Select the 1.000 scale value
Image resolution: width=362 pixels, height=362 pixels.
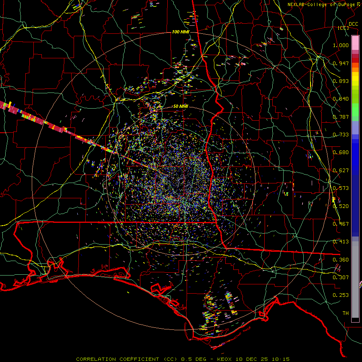point(341,45)
